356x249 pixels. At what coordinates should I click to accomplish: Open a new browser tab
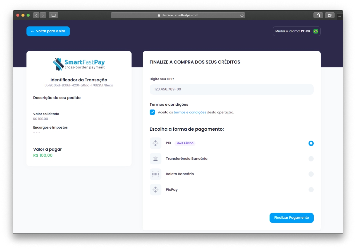(x=340, y=16)
